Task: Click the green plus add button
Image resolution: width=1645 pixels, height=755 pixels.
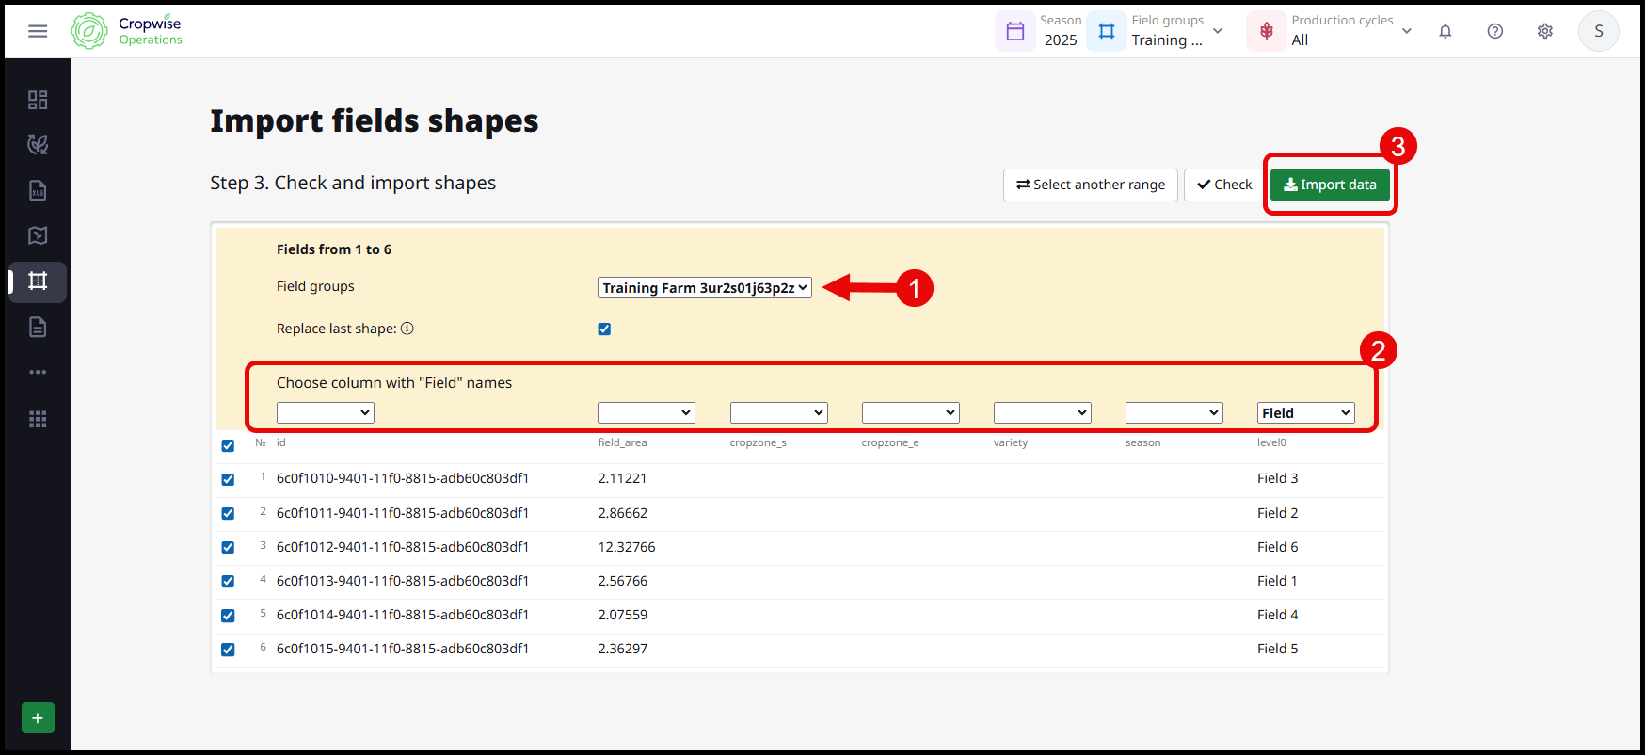Action: 38,718
